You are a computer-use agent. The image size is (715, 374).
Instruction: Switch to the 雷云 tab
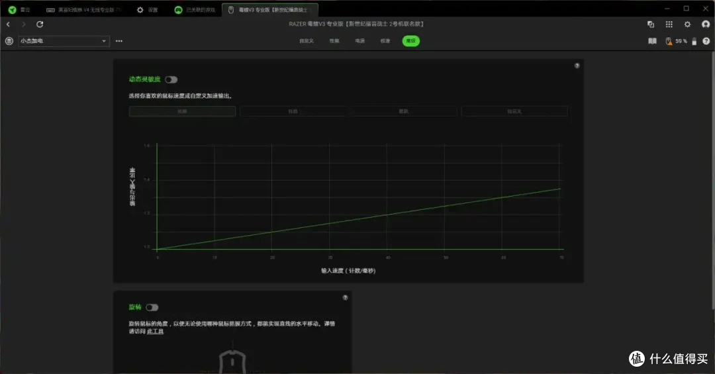[19, 9]
